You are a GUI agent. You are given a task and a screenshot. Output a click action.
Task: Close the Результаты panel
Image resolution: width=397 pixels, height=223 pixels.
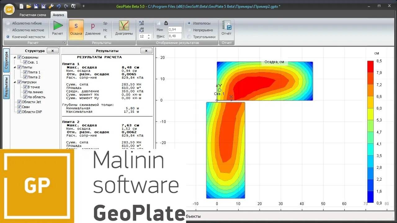[146, 50]
